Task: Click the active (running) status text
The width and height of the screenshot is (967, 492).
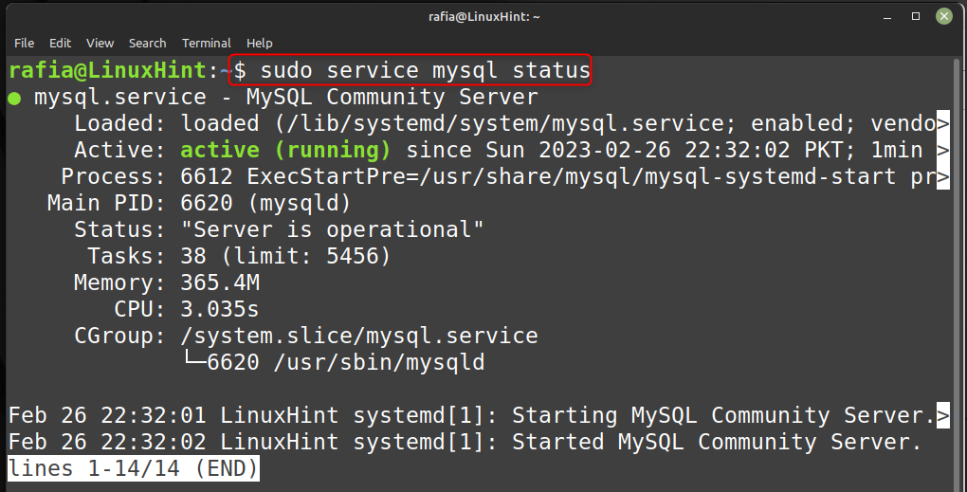Action: click(x=285, y=151)
